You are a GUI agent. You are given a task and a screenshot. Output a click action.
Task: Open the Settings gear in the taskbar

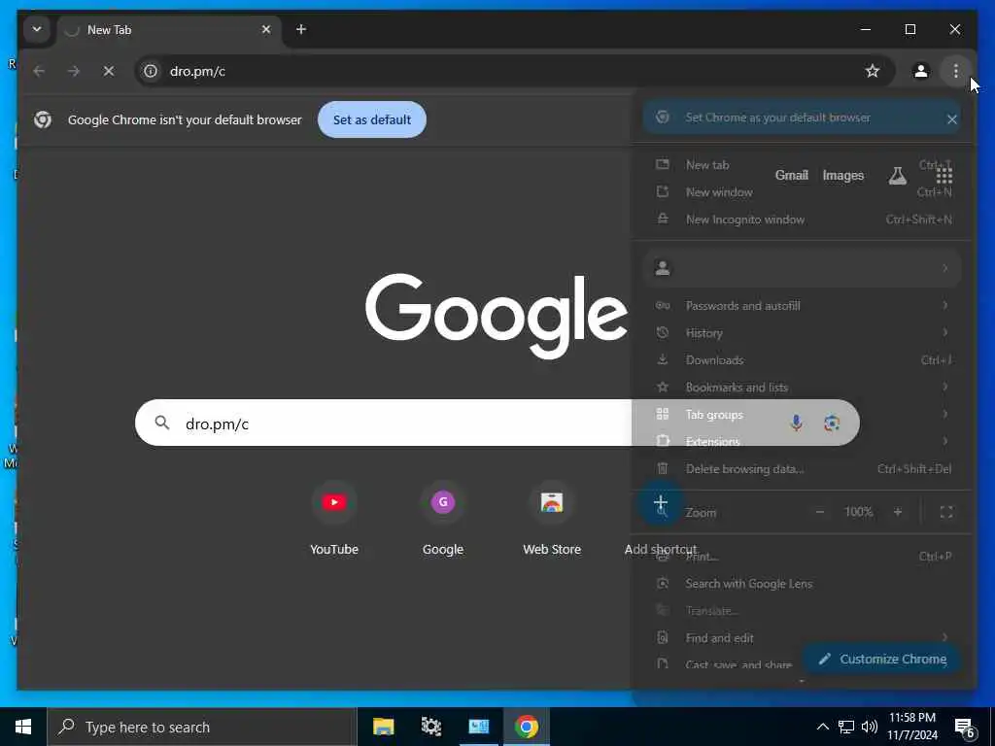[x=430, y=727]
